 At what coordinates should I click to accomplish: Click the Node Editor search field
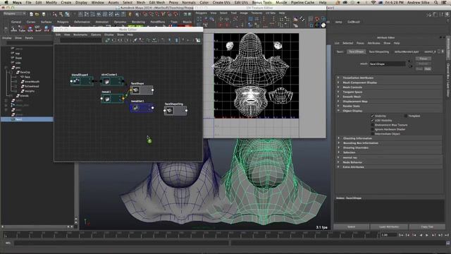pyautogui.click(x=81, y=40)
